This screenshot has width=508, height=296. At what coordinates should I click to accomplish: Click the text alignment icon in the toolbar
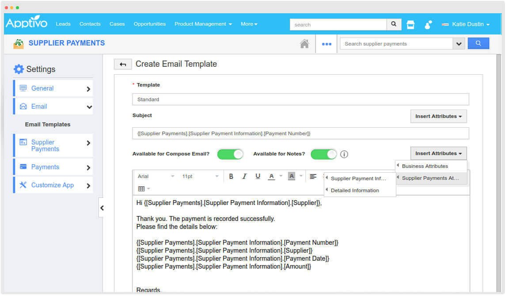[313, 176]
